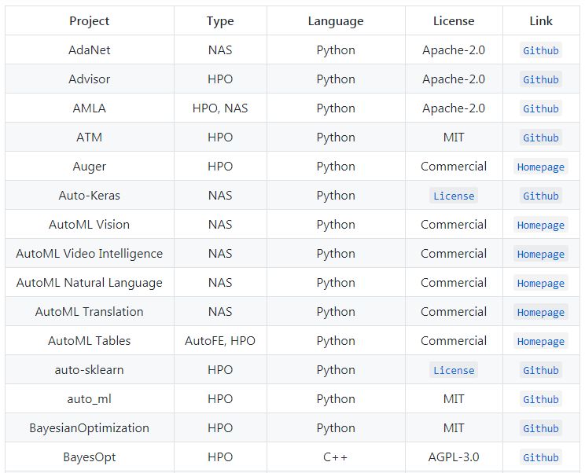This screenshot has height=473, width=585.
Task: Click the AutoML Tables project name cell
Action: tap(90, 341)
